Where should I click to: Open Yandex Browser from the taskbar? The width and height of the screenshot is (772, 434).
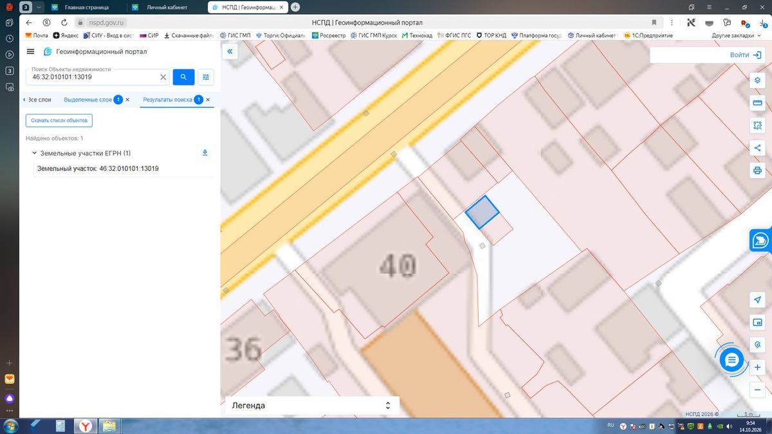pos(85,426)
